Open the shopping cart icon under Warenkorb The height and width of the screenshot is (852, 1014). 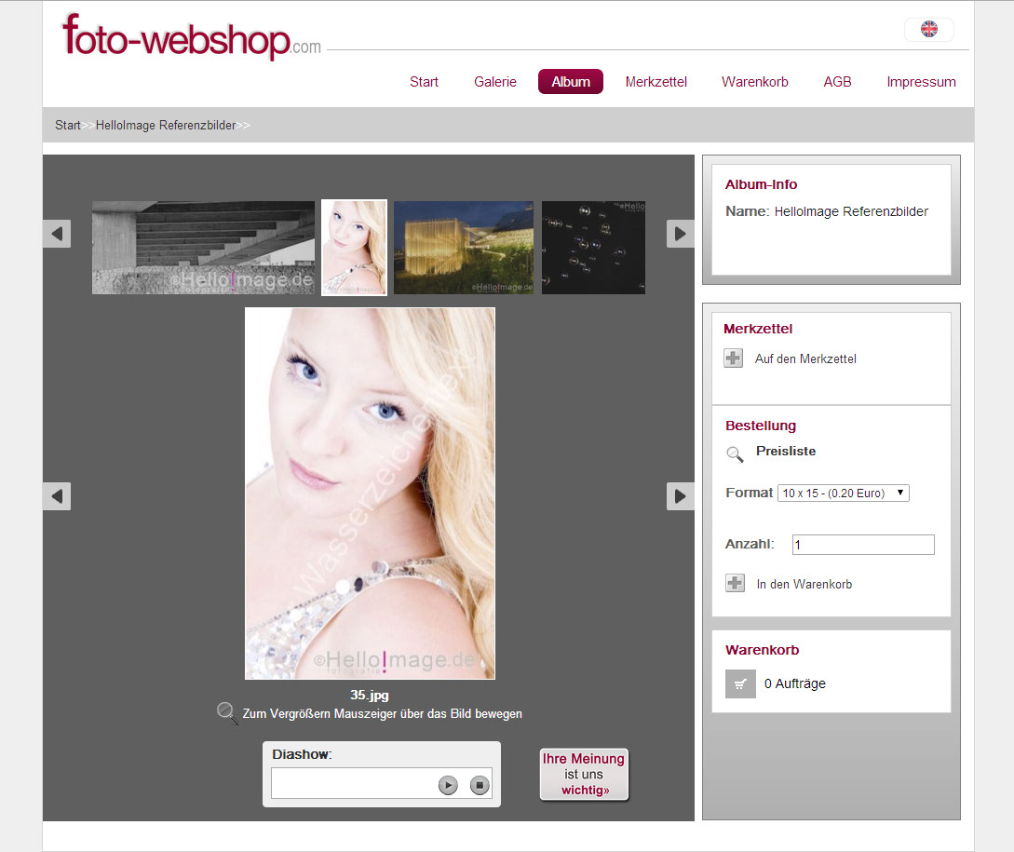point(740,683)
